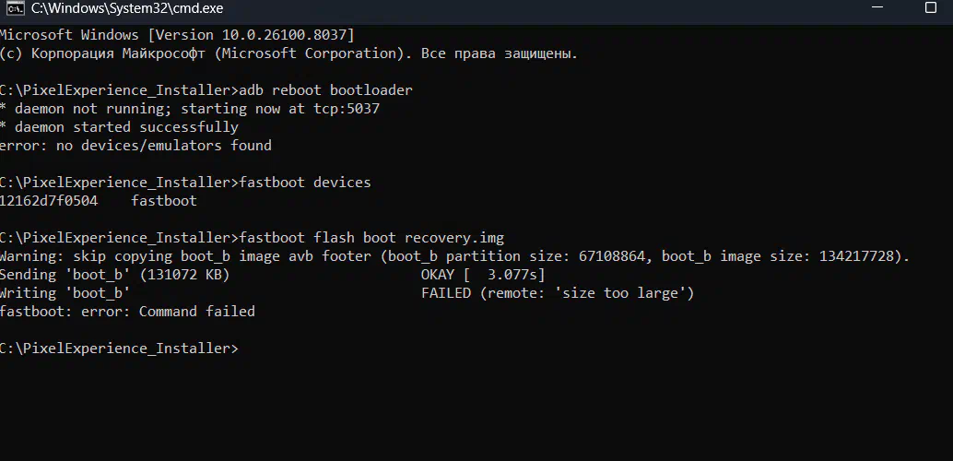Click the Microsoft Corporation copyright line
Image resolution: width=953 pixels, height=461 pixels.
[288, 53]
